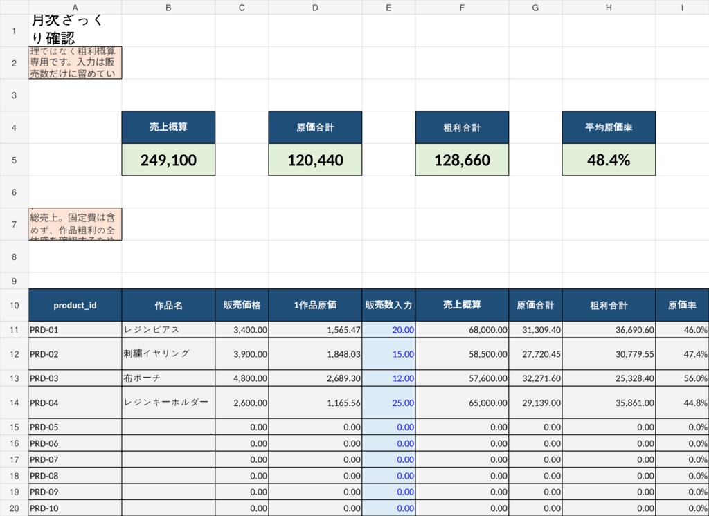This screenshot has height=516, width=709.
Task: Select column header E
Action: tap(388, 8)
